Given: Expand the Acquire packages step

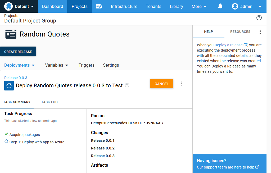Looking at the screenshot, I should 25,135.
